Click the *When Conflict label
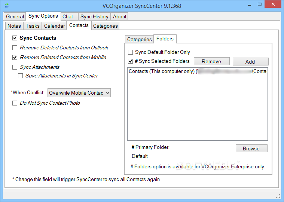The image size is (284, 202). coord(27,92)
